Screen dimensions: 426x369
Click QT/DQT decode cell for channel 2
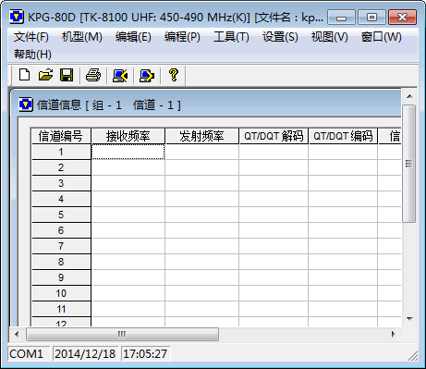(274, 167)
